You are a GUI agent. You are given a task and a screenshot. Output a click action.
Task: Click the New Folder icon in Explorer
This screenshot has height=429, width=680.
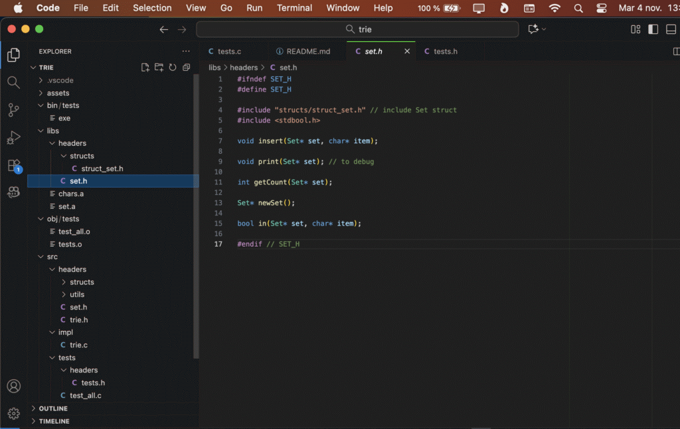(x=159, y=68)
